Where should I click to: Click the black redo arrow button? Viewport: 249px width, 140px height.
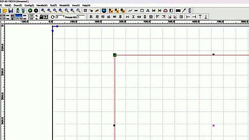tap(36, 10)
